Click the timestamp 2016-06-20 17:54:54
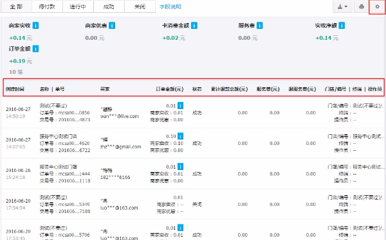The width and height of the screenshot is (386, 240). [x=18, y=204]
